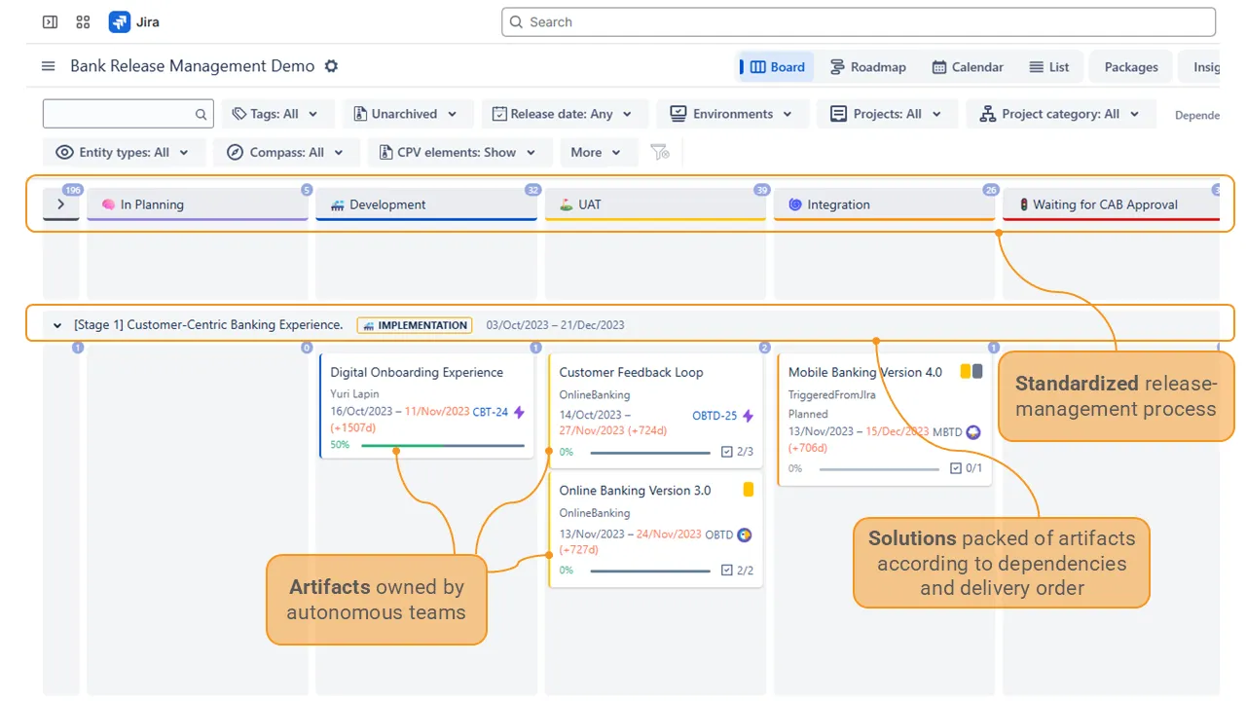This screenshot has height=701, width=1246.
Task: Switch to the Roadmap tab
Action: pyautogui.click(x=867, y=67)
